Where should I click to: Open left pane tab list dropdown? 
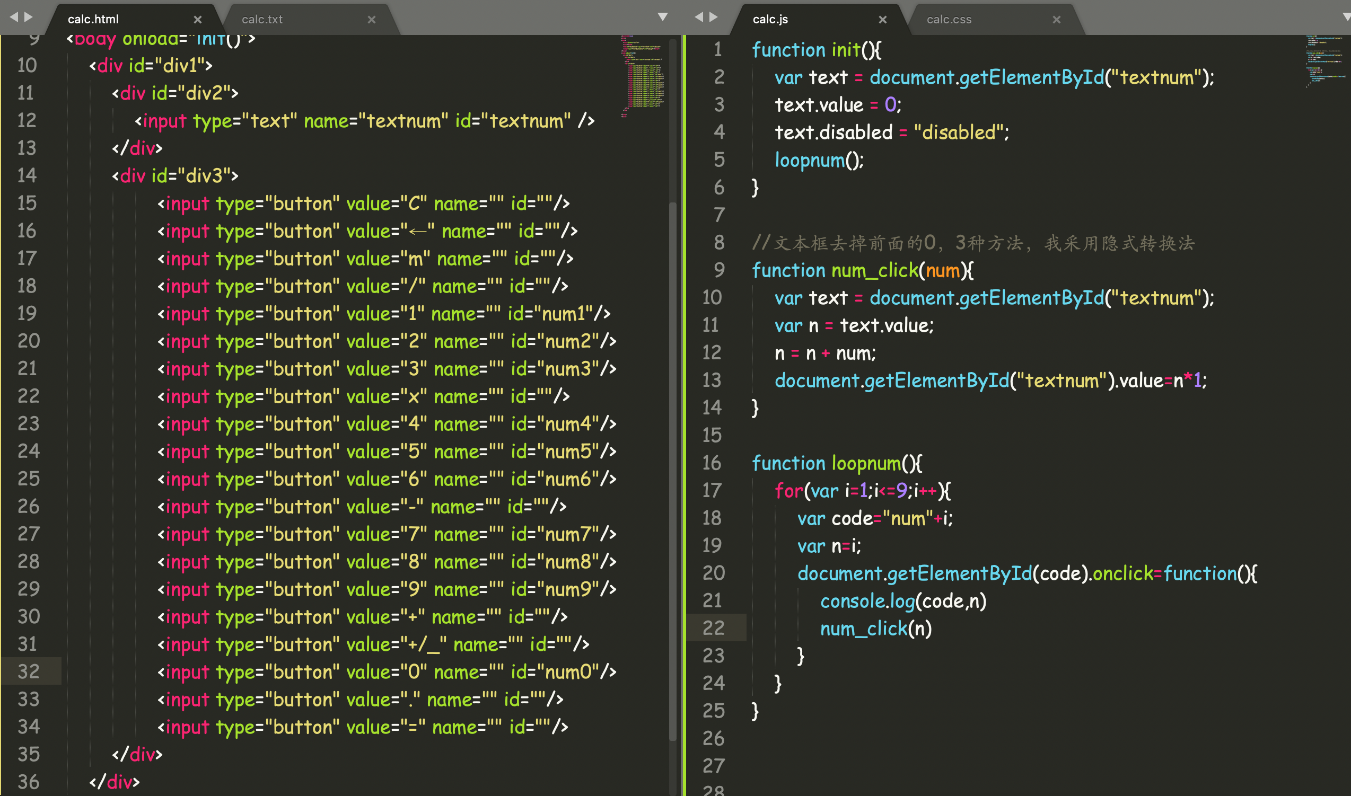click(663, 17)
